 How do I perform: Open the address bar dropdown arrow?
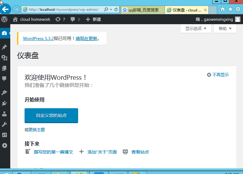[x=111, y=10]
